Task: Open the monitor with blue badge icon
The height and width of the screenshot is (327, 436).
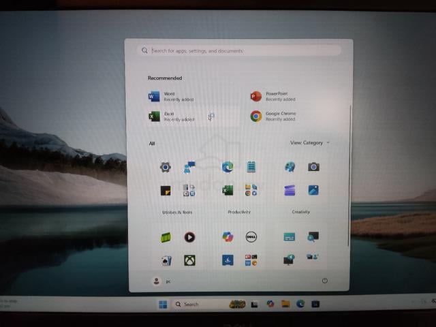Action: [289, 260]
